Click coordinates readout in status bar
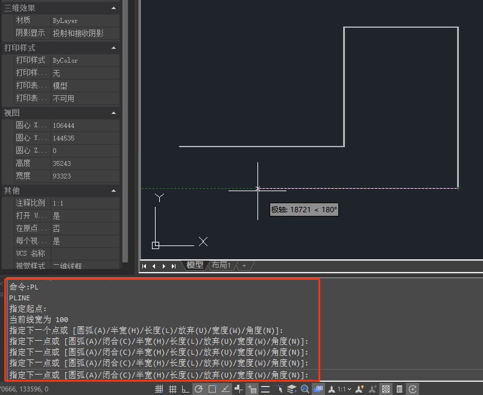The image size is (483, 395). [24, 389]
